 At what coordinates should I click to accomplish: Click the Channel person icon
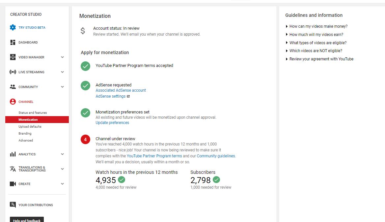click(x=13, y=102)
